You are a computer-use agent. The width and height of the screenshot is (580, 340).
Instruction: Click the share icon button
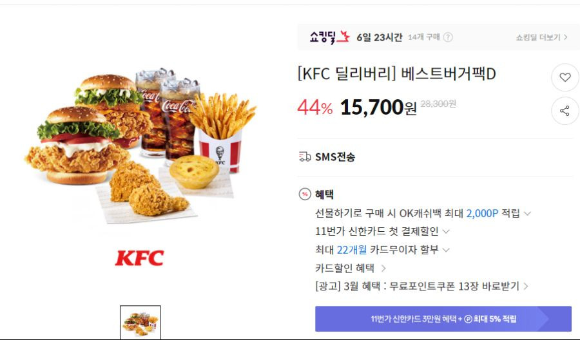click(x=565, y=111)
